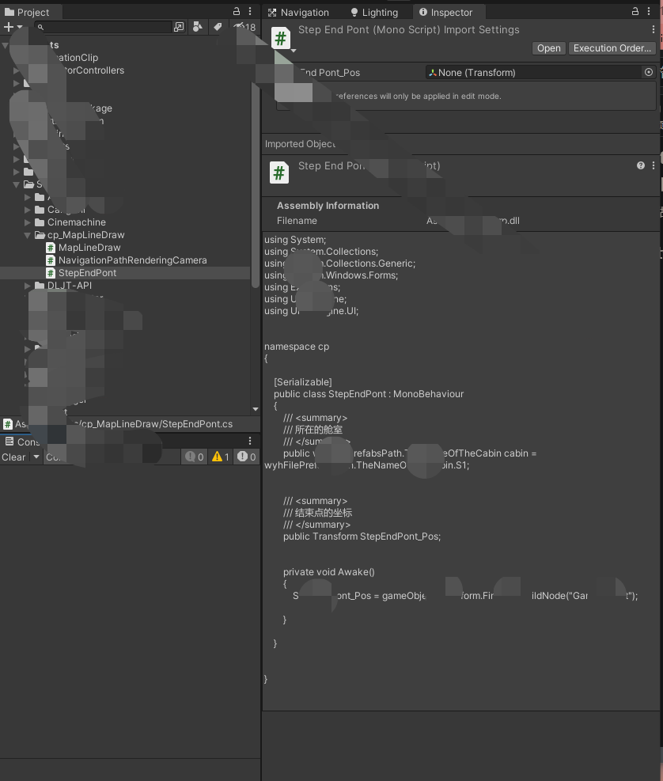
Task: Select the cp_MapLineDraw folder label
Action: [x=85, y=235]
